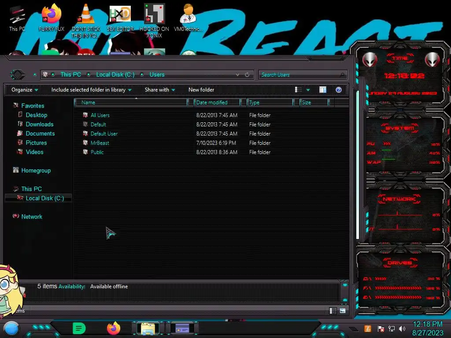Navigate to This PC in address bar
Screen dimensions: 451x338
pyautogui.click(x=70, y=75)
